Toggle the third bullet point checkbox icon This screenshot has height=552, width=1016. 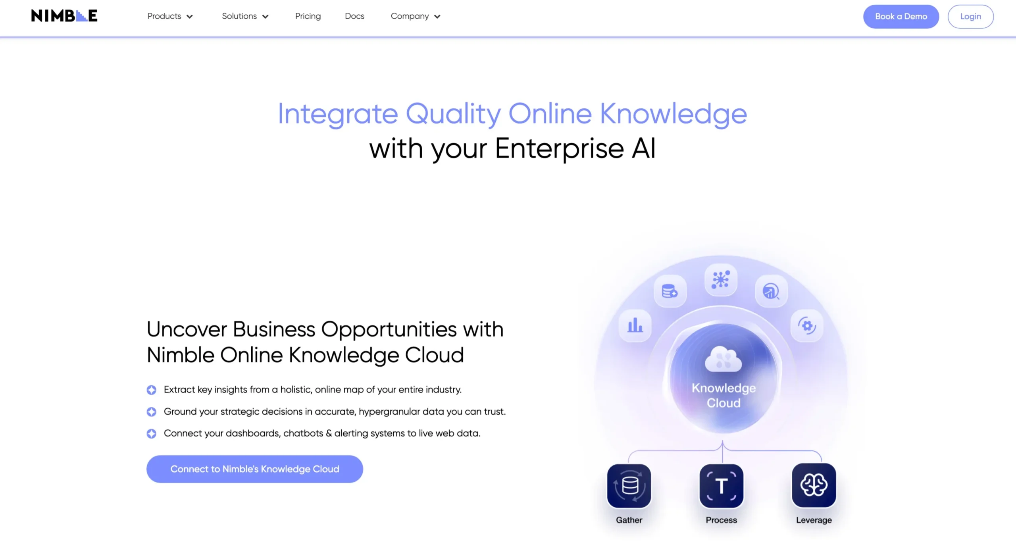(151, 433)
